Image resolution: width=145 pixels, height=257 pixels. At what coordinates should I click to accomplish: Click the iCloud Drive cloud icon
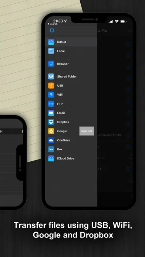[51, 158]
